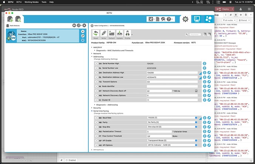
Task: Collapse the Serial Interfacing section
Action: click(92, 111)
